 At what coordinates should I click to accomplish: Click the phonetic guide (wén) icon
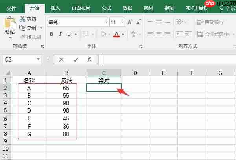(x=133, y=34)
